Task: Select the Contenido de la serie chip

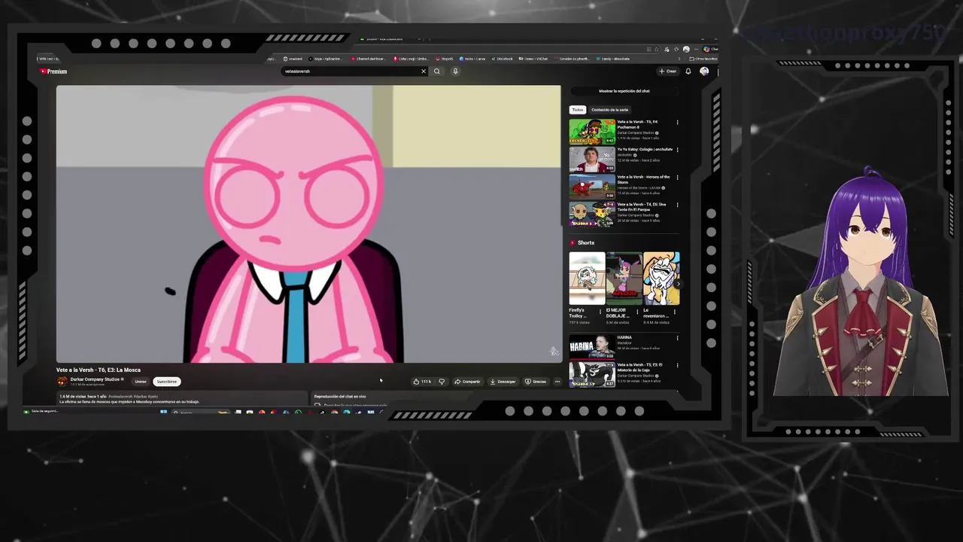Action: click(609, 110)
